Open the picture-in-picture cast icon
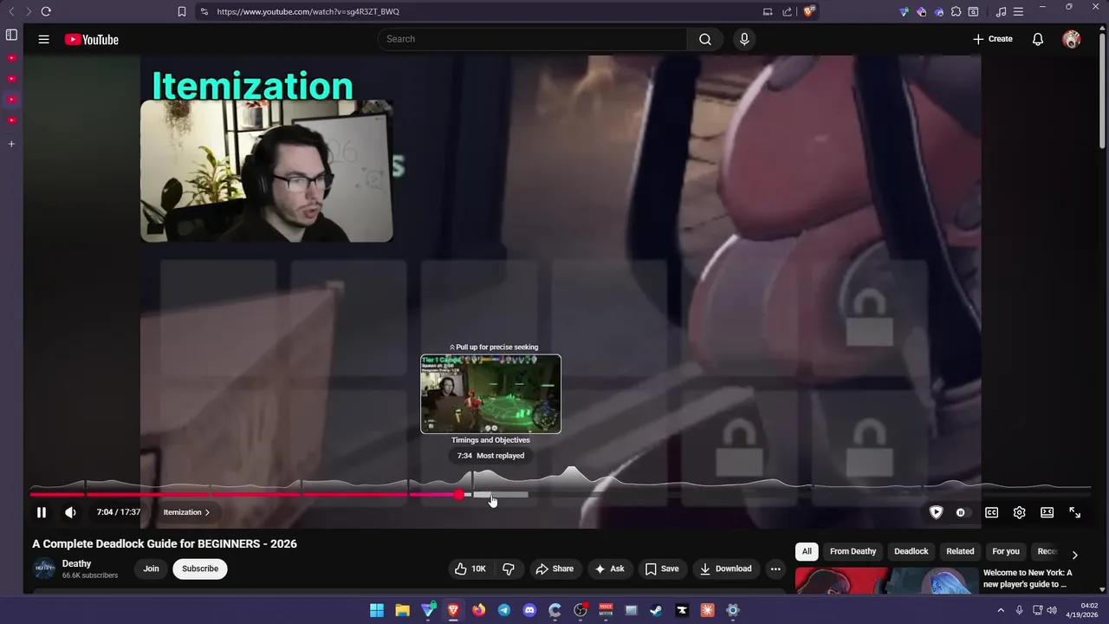The height and width of the screenshot is (624, 1109). pyautogui.click(x=768, y=11)
